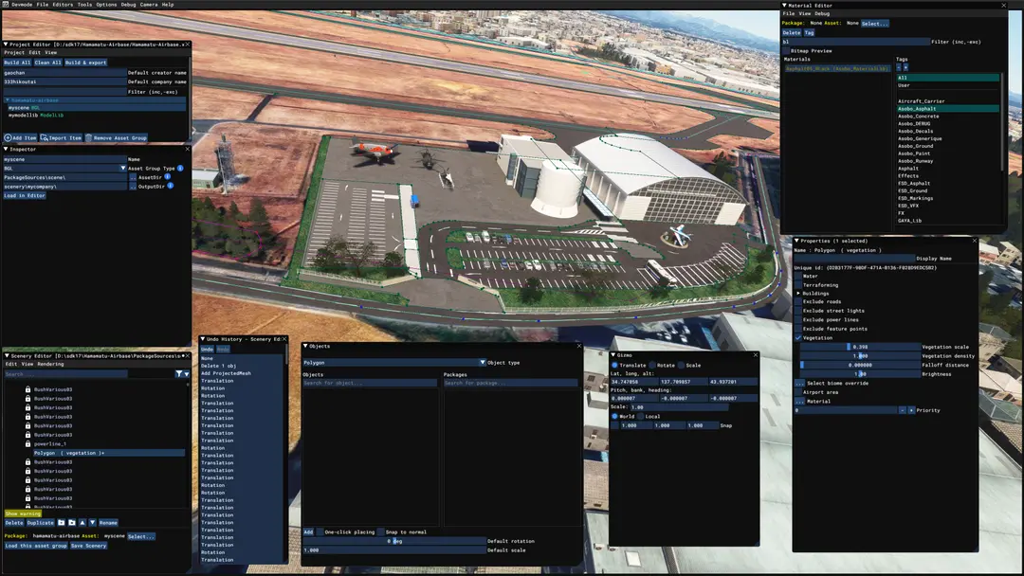Viewport: 1024px width, 576px height.
Task: Select Local coordinate radio button in Gizmo
Action: 640,416
